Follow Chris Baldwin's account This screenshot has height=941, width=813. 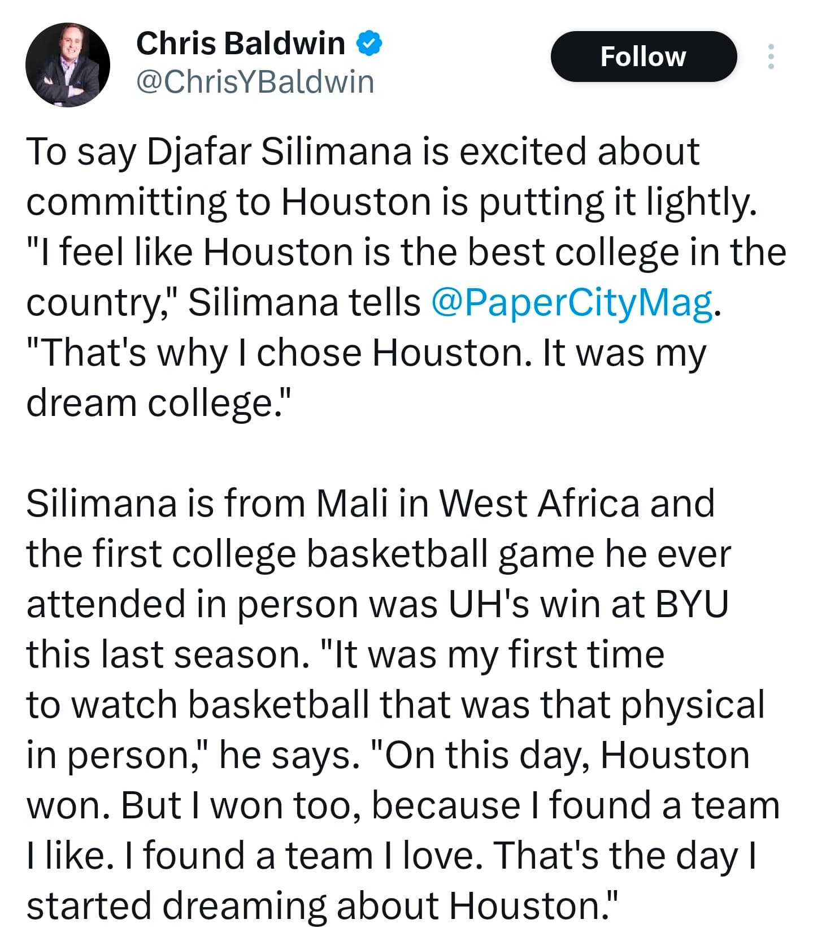click(x=643, y=57)
